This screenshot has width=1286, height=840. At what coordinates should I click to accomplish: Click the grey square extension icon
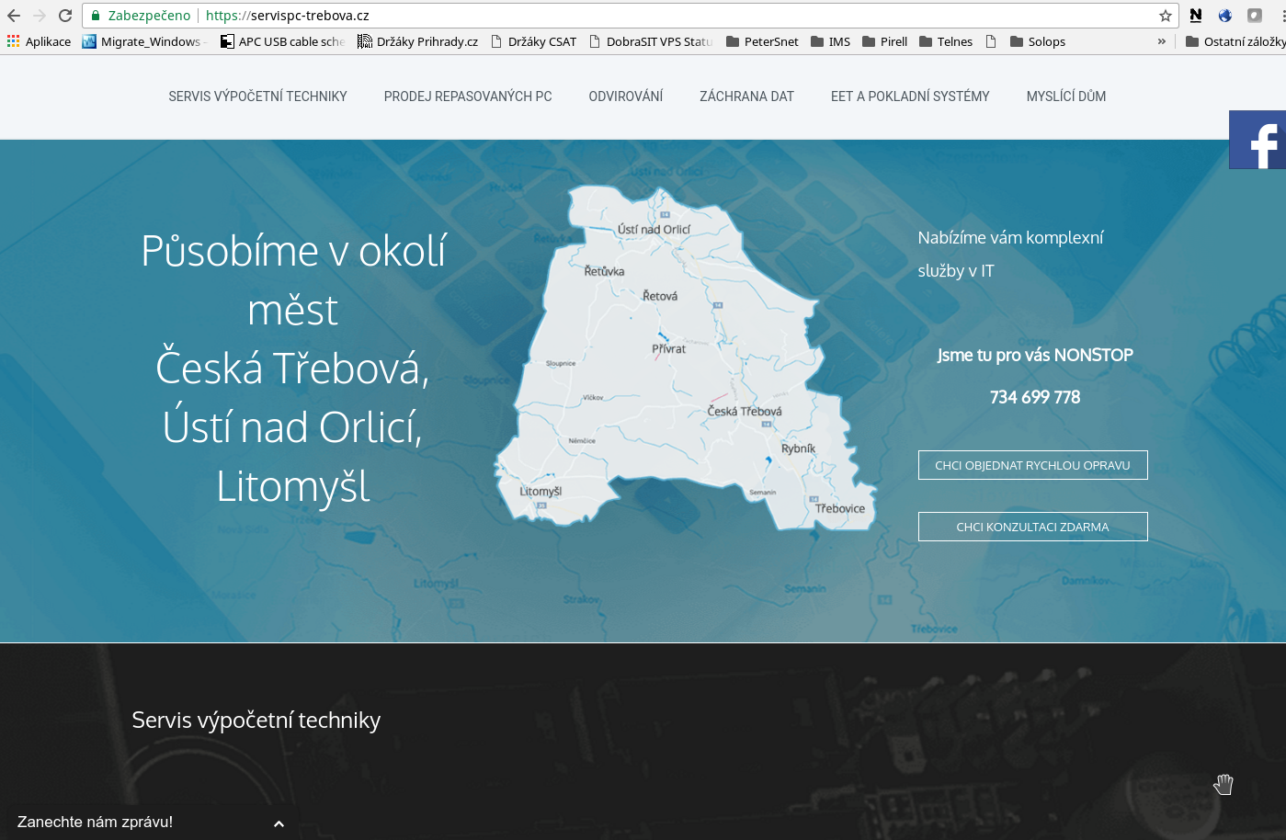click(x=1255, y=16)
